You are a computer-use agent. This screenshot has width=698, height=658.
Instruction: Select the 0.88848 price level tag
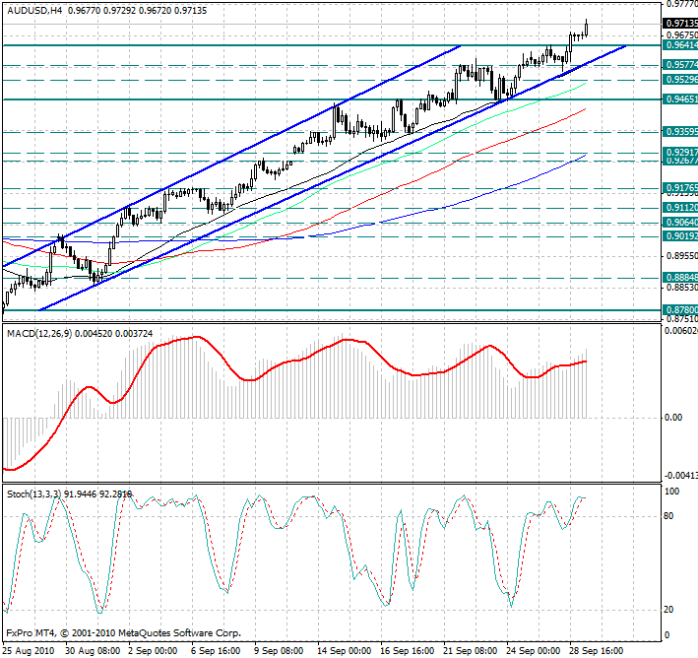point(678,278)
